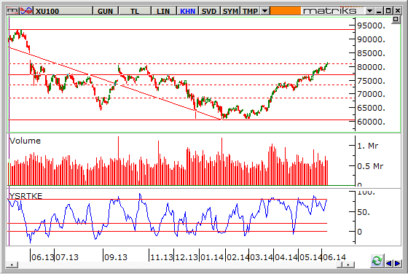Image resolution: width=408 pixels, height=274 pixels.
Task: Click the Volume panel label
Action: pos(25,141)
